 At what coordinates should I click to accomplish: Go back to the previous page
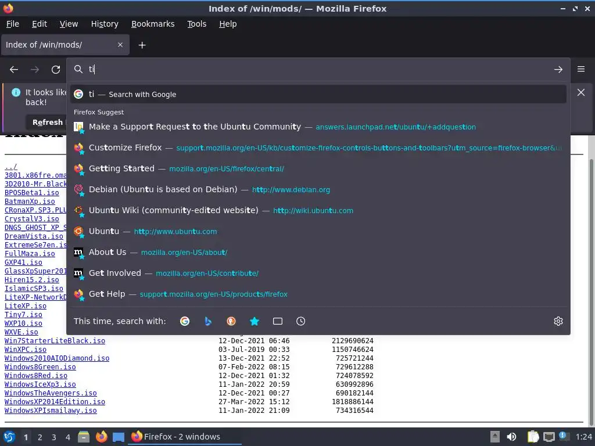[14, 70]
